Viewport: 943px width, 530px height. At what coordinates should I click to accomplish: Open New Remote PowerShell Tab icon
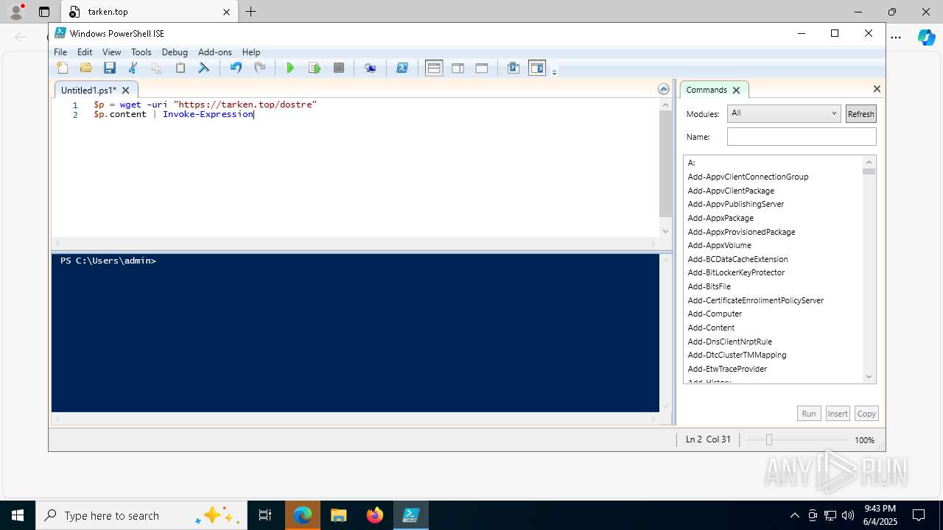click(x=370, y=68)
